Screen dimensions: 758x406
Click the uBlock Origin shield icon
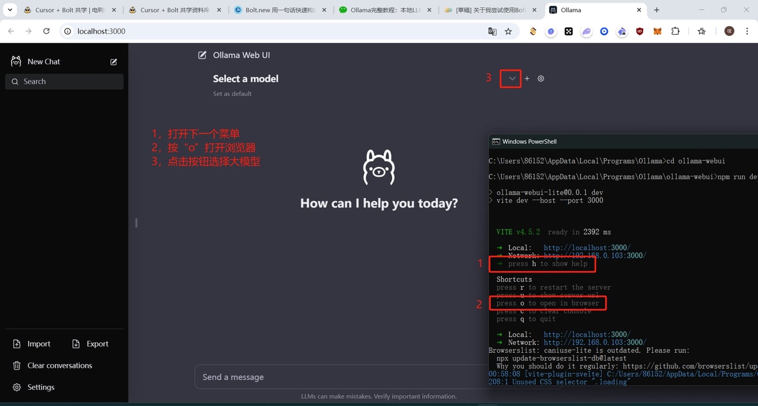point(640,32)
